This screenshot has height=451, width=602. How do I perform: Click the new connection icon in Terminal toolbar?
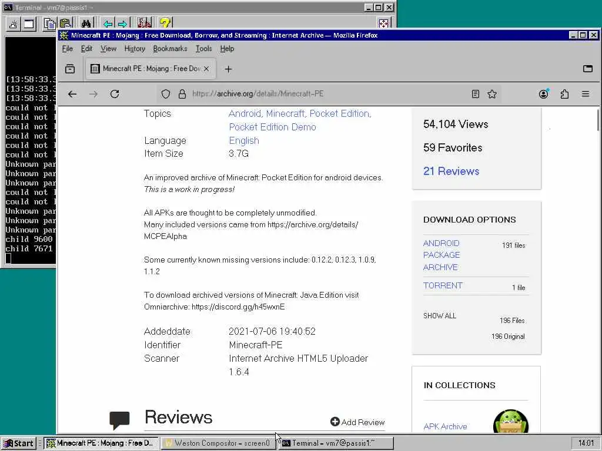(14, 23)
